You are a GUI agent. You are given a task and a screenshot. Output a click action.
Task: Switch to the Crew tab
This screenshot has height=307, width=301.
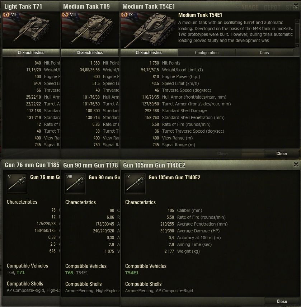coord(264,52)
